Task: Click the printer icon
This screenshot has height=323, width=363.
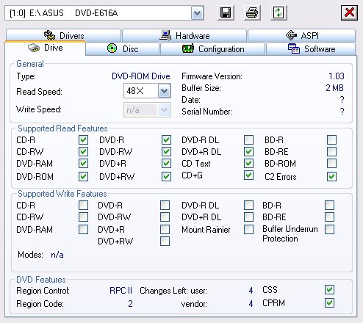Action: point(252,12)
